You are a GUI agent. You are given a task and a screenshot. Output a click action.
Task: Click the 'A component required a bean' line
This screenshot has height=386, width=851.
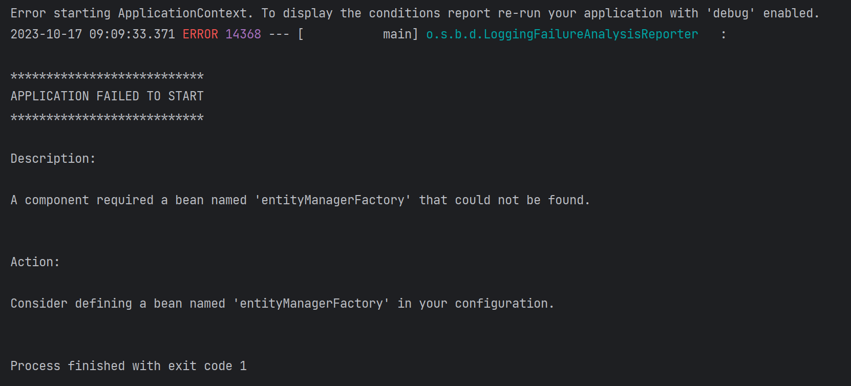tap(300, 200)
